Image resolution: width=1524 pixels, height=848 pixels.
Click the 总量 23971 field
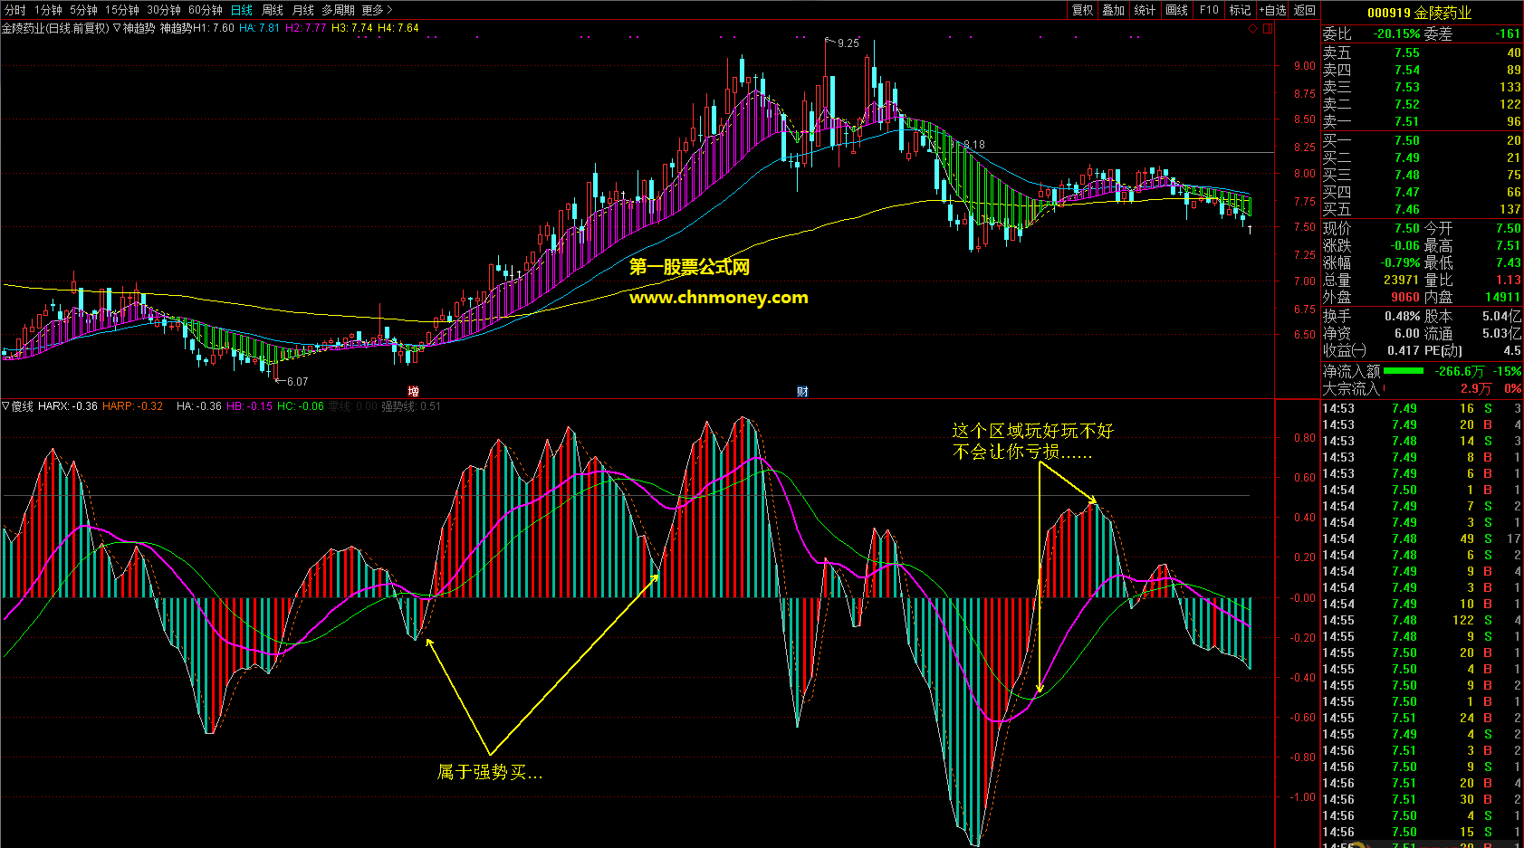pyautogui.click(x=1371, y=281)
